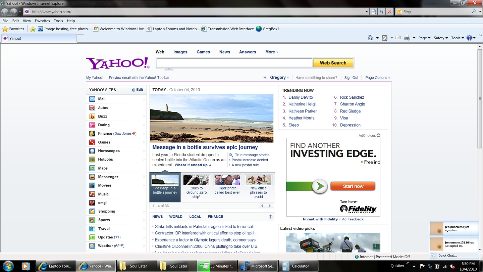This screenshot has width=483, height=272.
Task: Open the browser Tools toolbar dropdown
Action: (458, 38)
